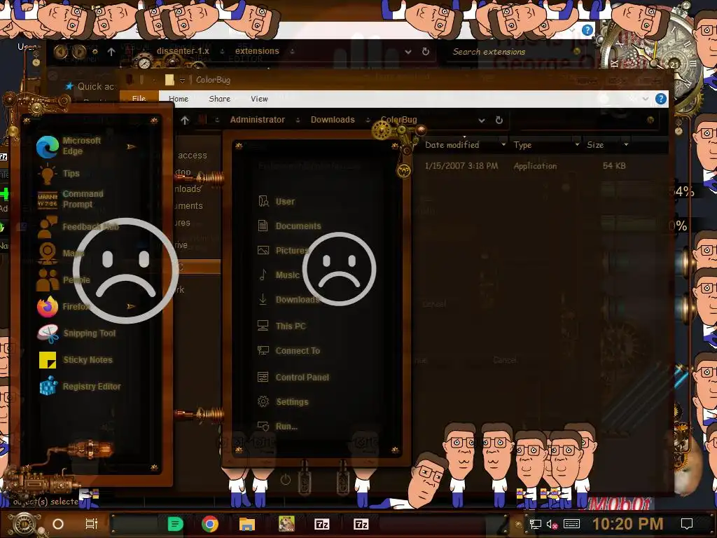Sort by Size column
717x538 pixels.
click(595, 145)
